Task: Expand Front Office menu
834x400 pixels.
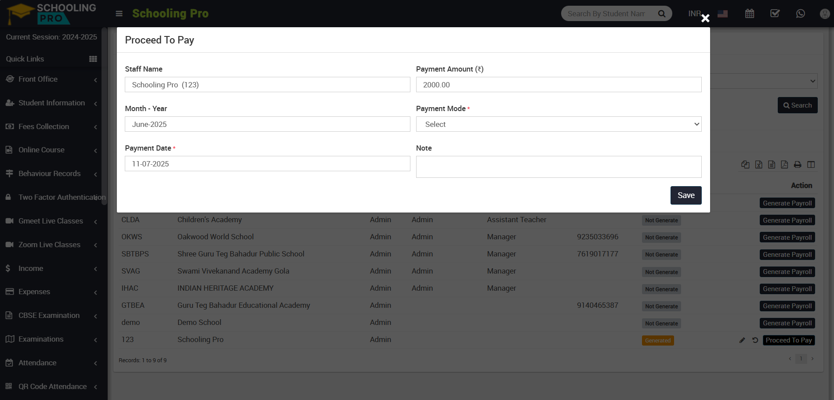Action: click(x=51, y=79)
